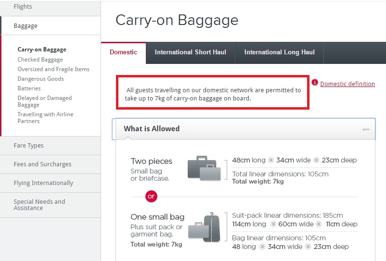Click the minus icon on What is Allowed
Image resolution: width=386 pixels, height=261 pixels.
point(366,129)
